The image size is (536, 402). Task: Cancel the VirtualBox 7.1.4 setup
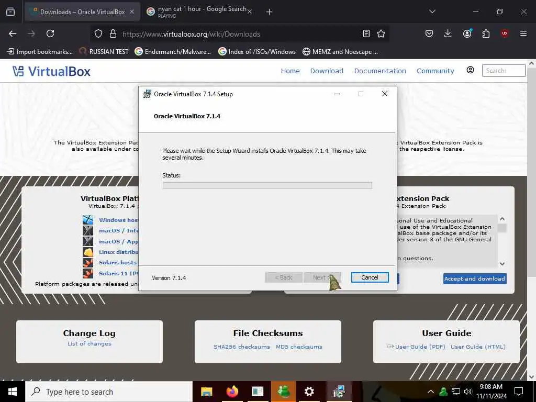(x=370, y=277)
